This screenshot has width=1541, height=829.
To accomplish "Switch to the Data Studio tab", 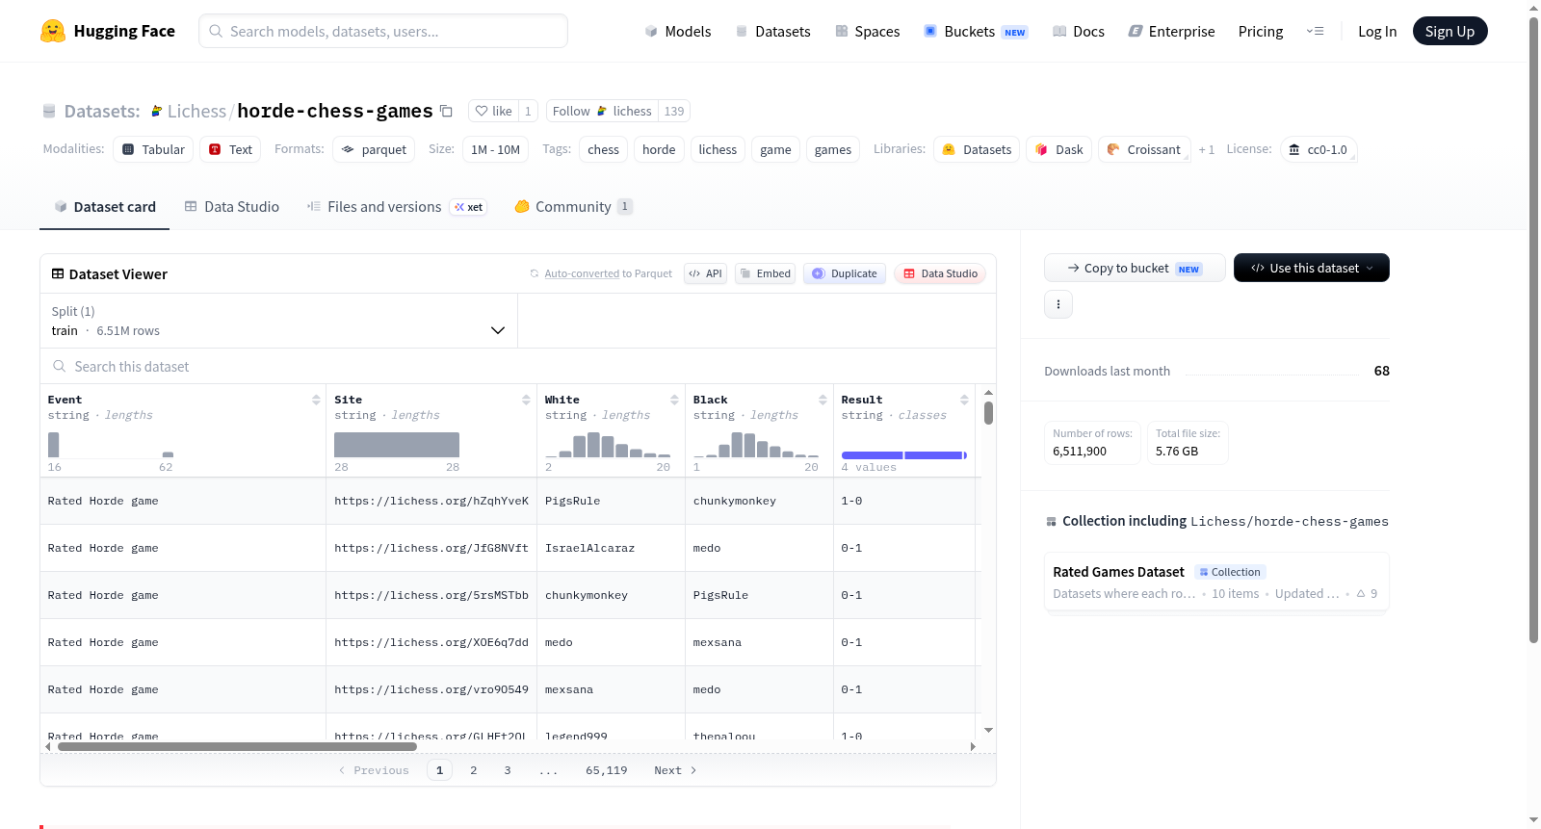I will coord(232,207).
